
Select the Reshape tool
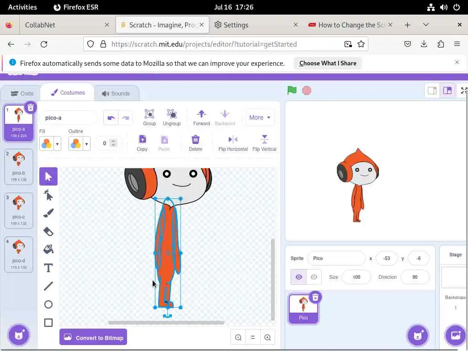[48, 195]
